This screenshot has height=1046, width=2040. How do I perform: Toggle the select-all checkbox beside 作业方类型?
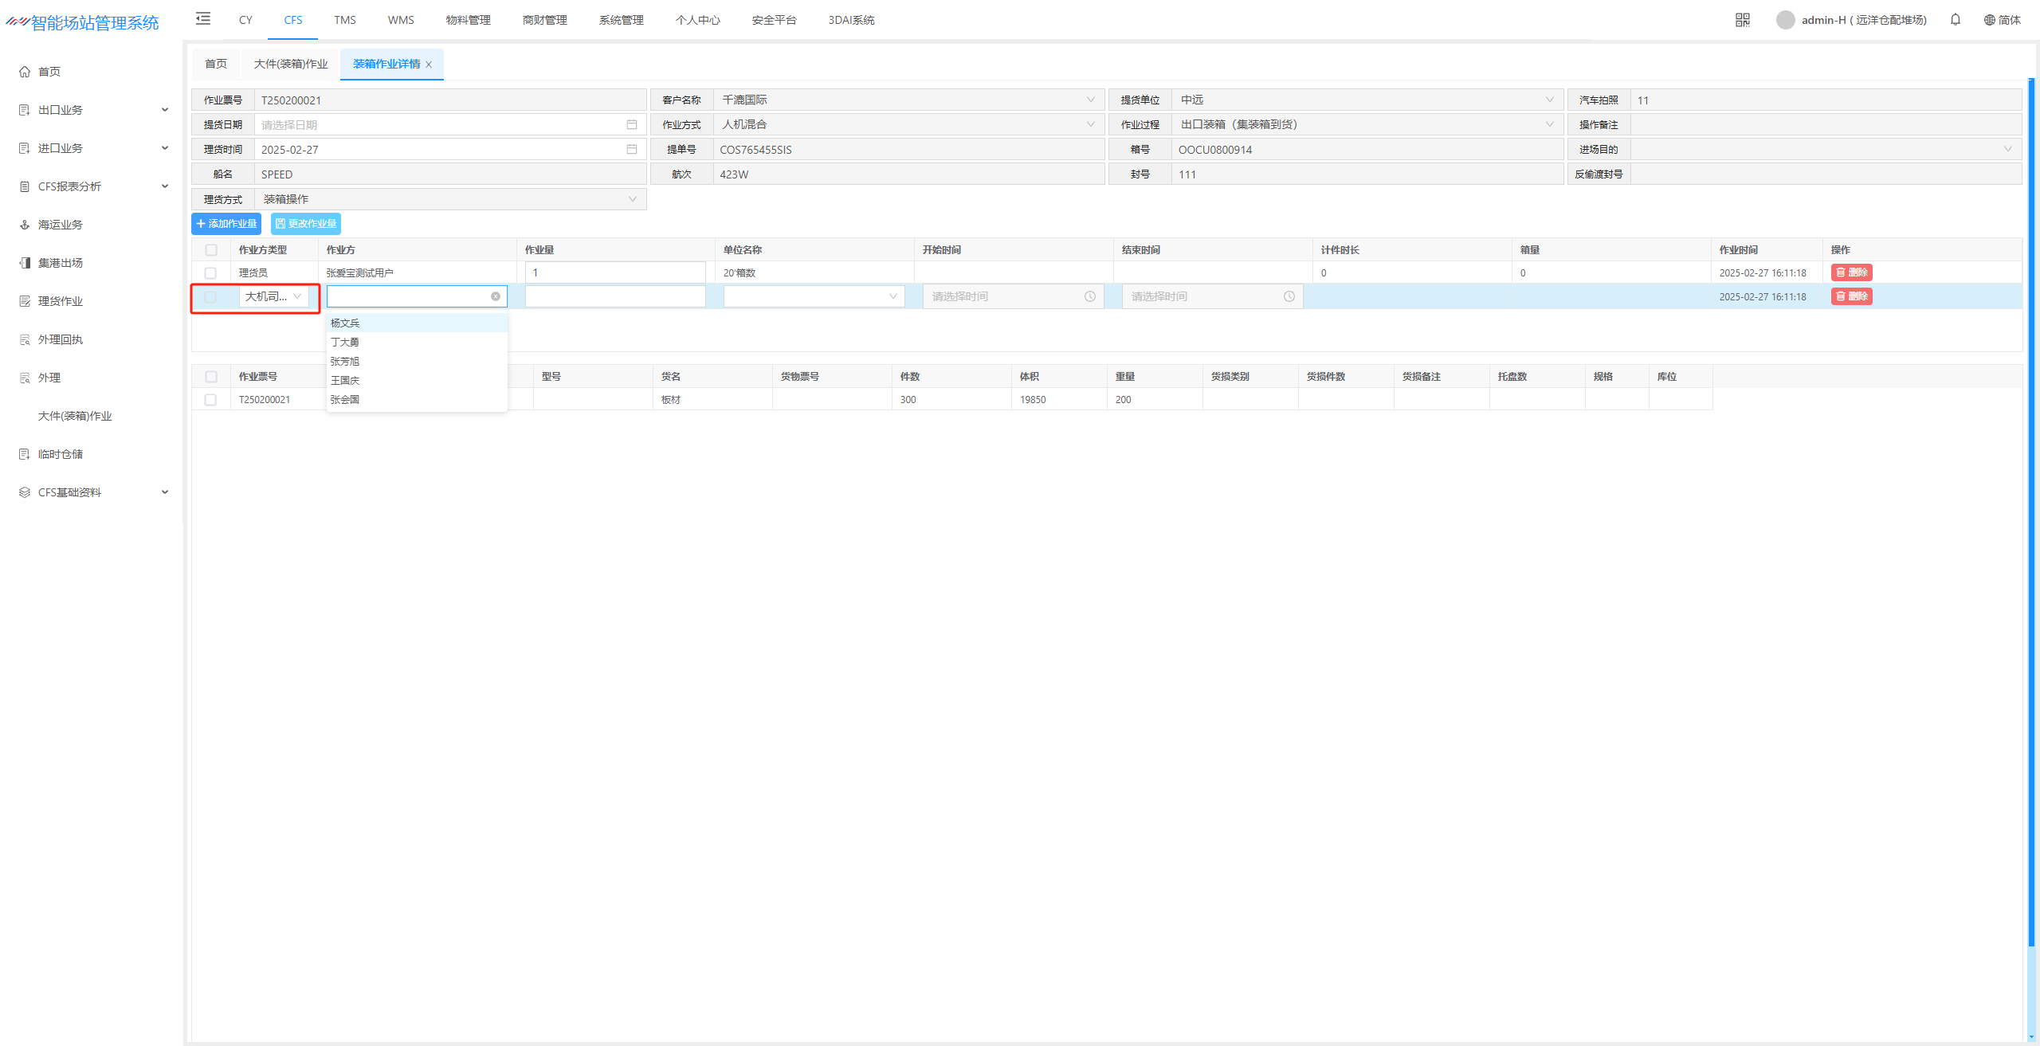point(211,250)
